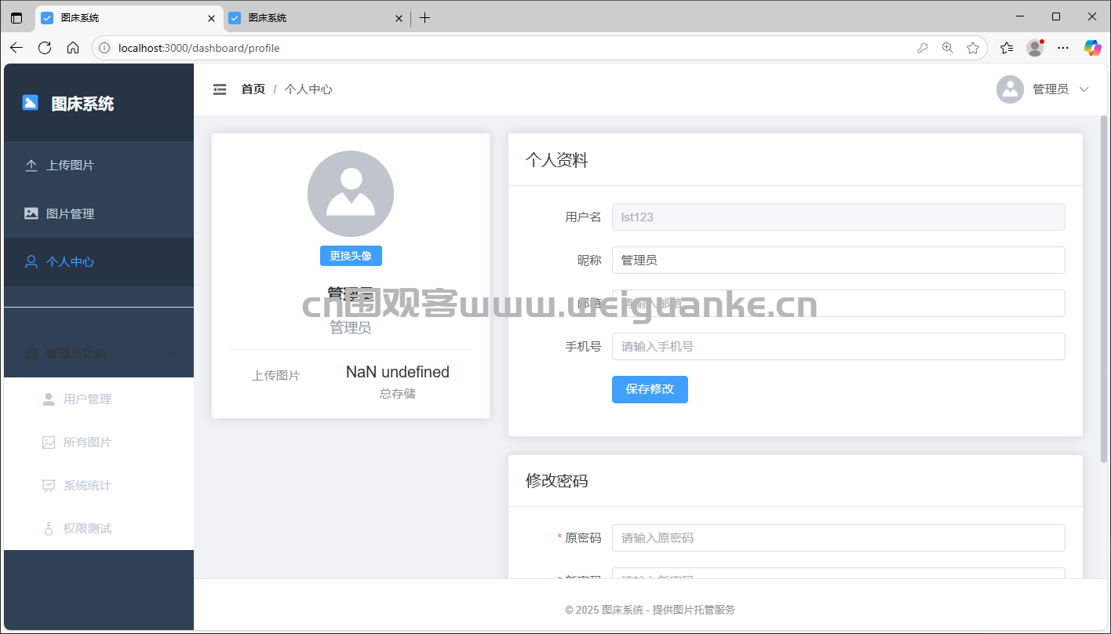Open the Copilot icon in browser toolbar
The width and height of the screenshot is (1111, 634).
1093,48
